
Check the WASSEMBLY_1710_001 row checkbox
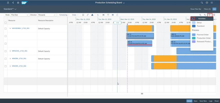click(6, 29)
